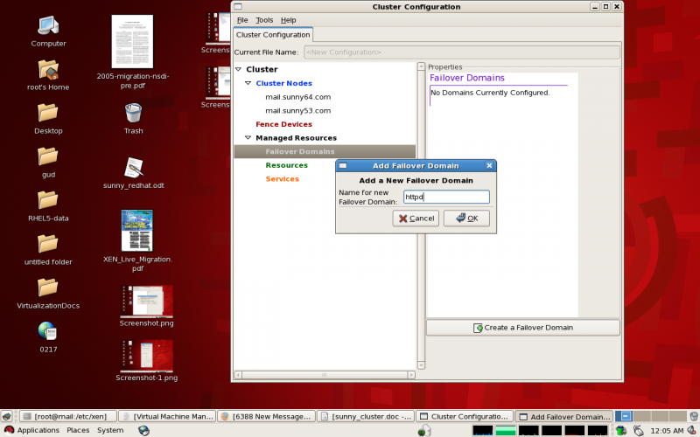The image size is (700, 437).
Task: Click the Cluster Nodes label
Action: pyautogui.click(x=283, y=83)
